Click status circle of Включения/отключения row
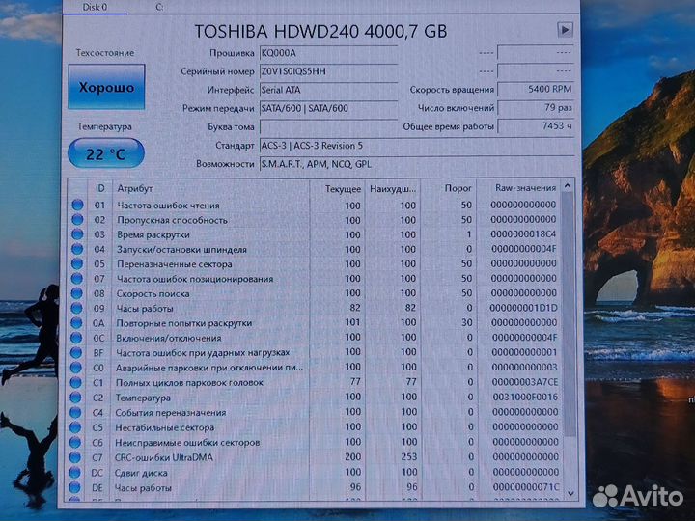This screenshot has width=695, height=521. point(76,338)
